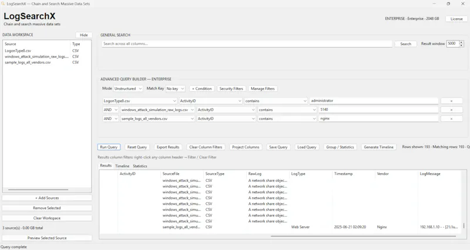470x250 pixels.
Task: Increase the Result window value with up arrow
Action: (x=461, y=42)
